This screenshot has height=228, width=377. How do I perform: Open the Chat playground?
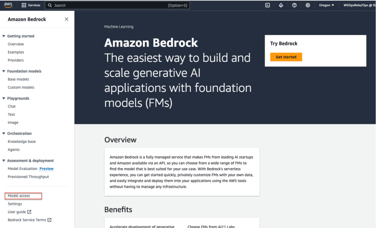[11, 106]
